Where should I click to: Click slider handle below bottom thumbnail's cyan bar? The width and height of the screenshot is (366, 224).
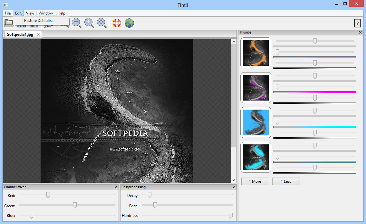[315, 168]
